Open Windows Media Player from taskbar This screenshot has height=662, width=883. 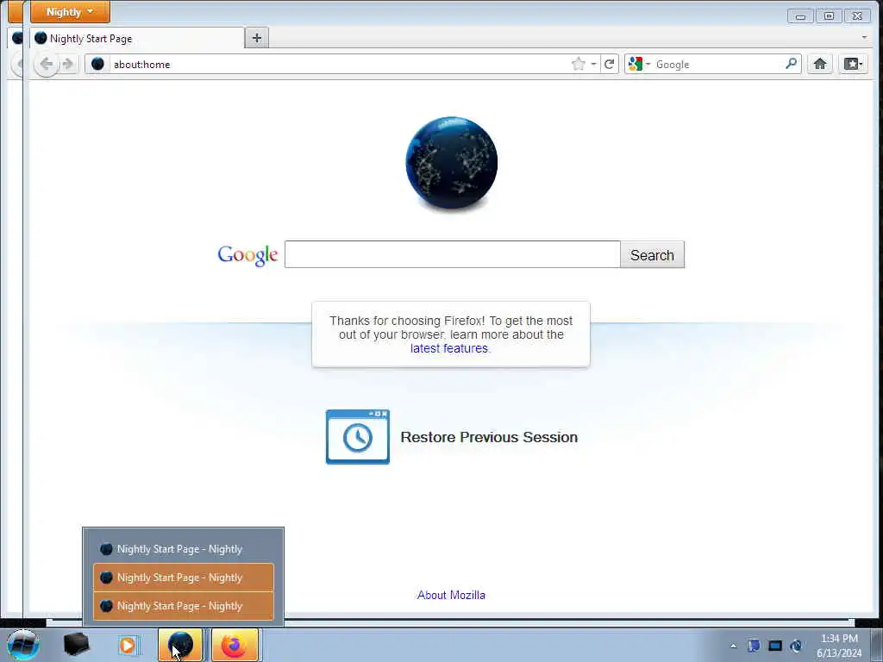(x=128, y=645)
